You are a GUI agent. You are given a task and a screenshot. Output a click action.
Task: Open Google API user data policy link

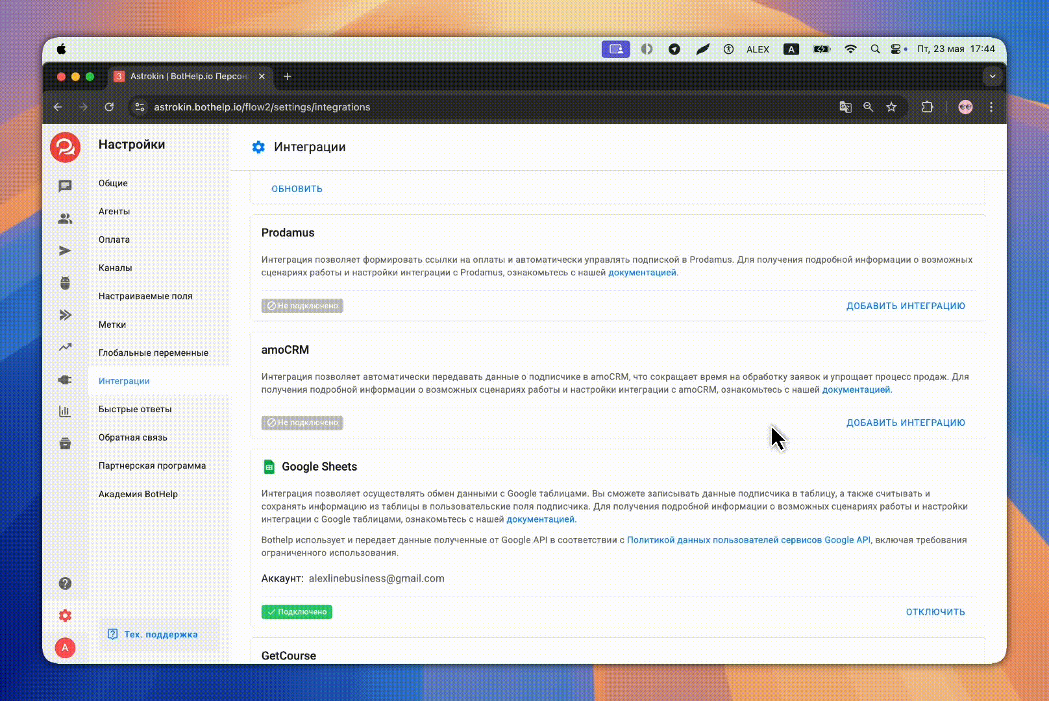pos(748,540)
